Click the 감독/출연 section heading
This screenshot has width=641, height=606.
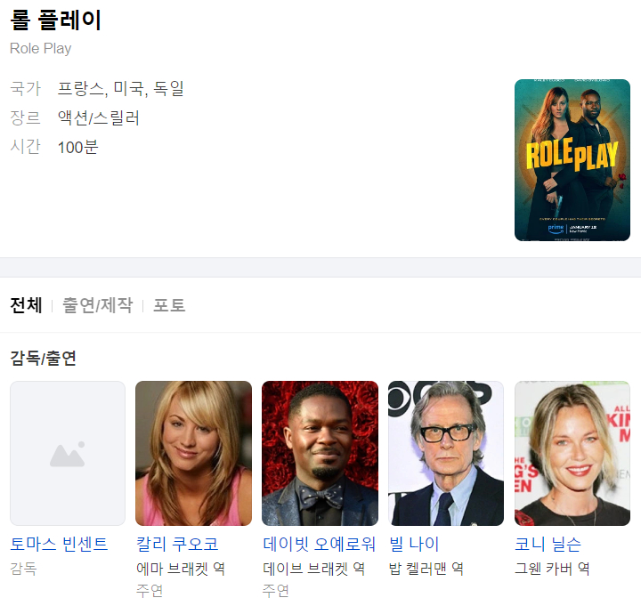point(43,358)
